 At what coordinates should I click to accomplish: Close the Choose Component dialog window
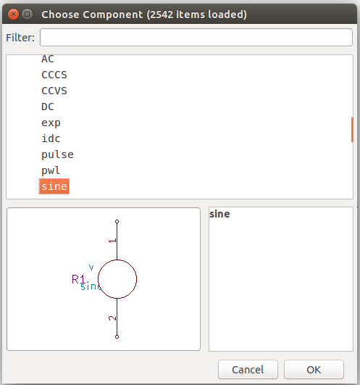[x=13, y=15]
